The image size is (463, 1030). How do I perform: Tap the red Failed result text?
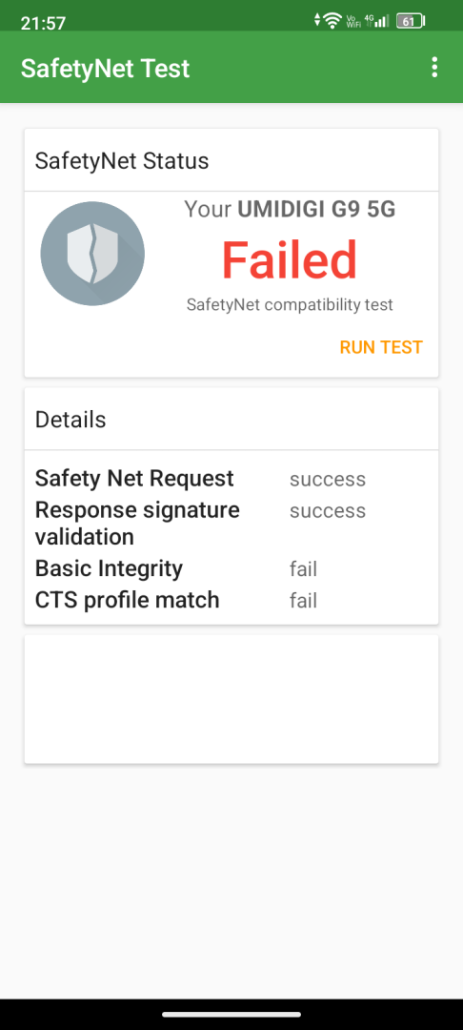click(290, 259)
